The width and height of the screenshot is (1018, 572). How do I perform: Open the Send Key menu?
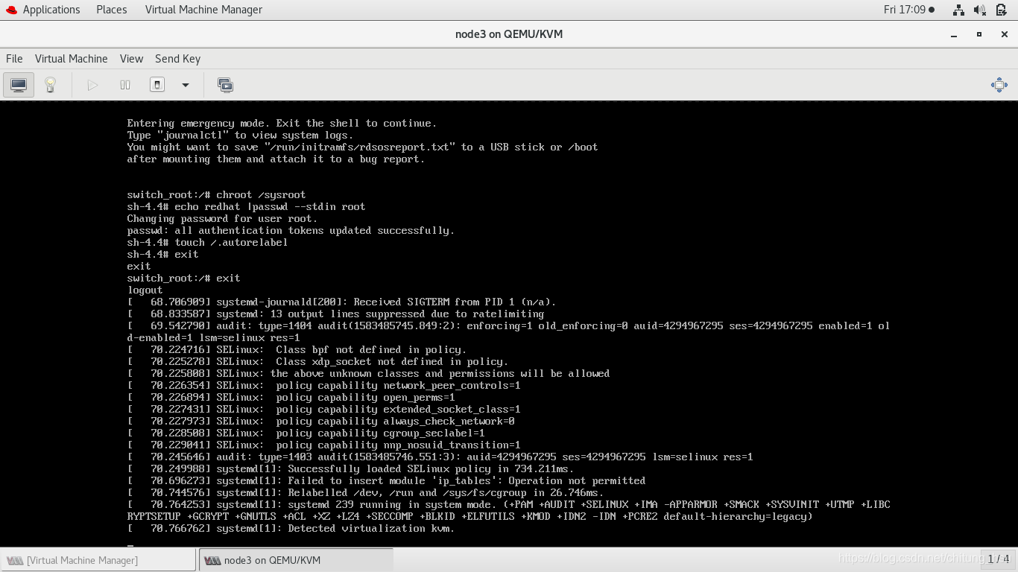[177, 59]
